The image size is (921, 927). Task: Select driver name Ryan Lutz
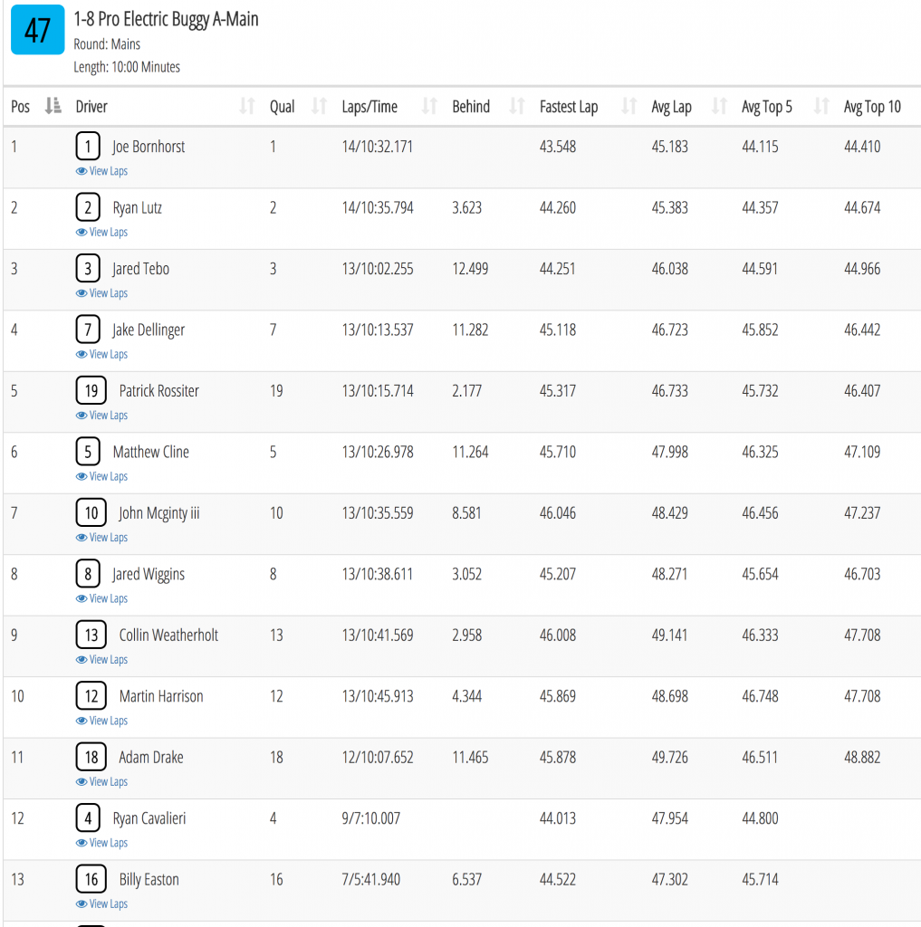138,208
